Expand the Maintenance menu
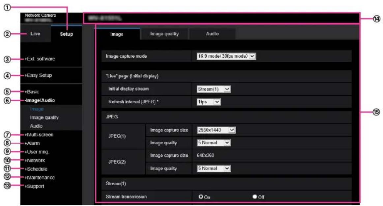The height and width of the screenshot is (206, 383). pyautogui.click(x=40, y=177)
